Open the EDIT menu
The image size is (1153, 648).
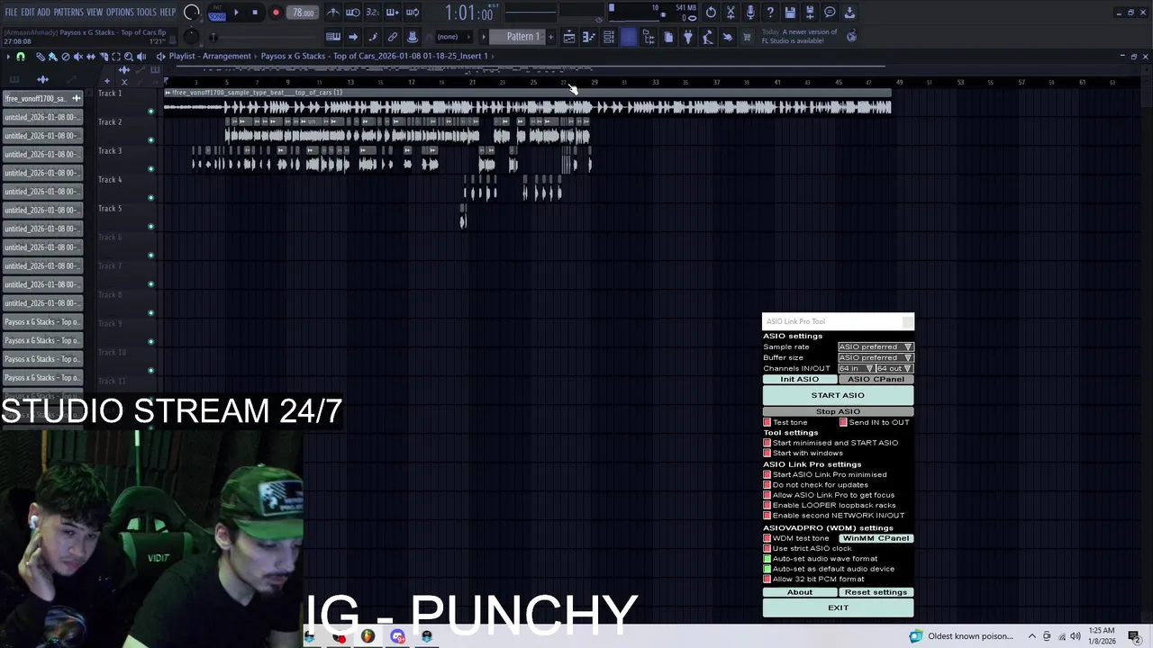[x=28, y=13]
